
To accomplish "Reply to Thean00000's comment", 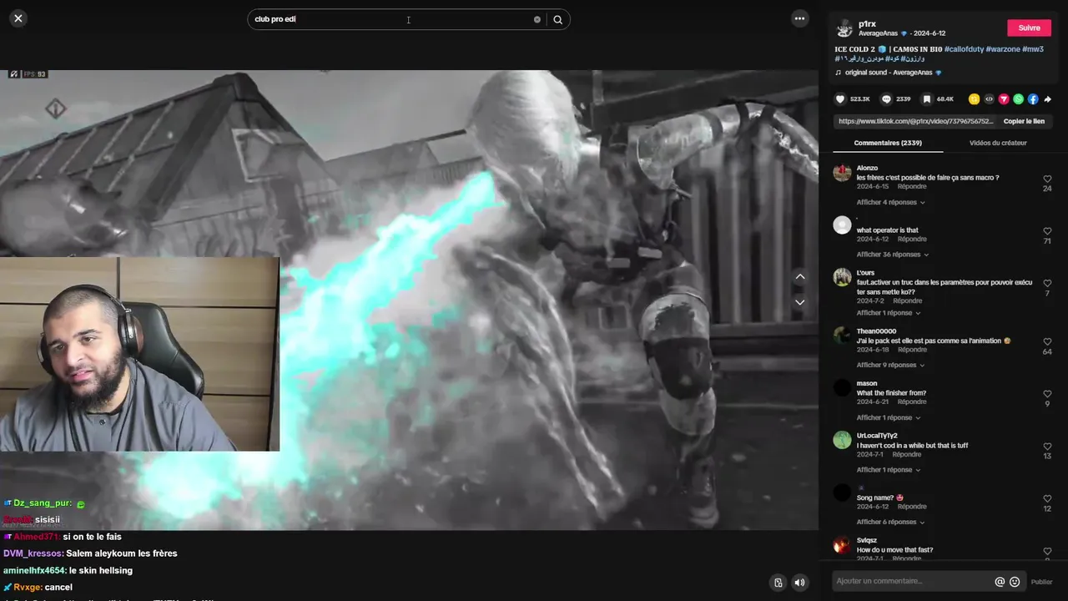I will pos(911,350).
